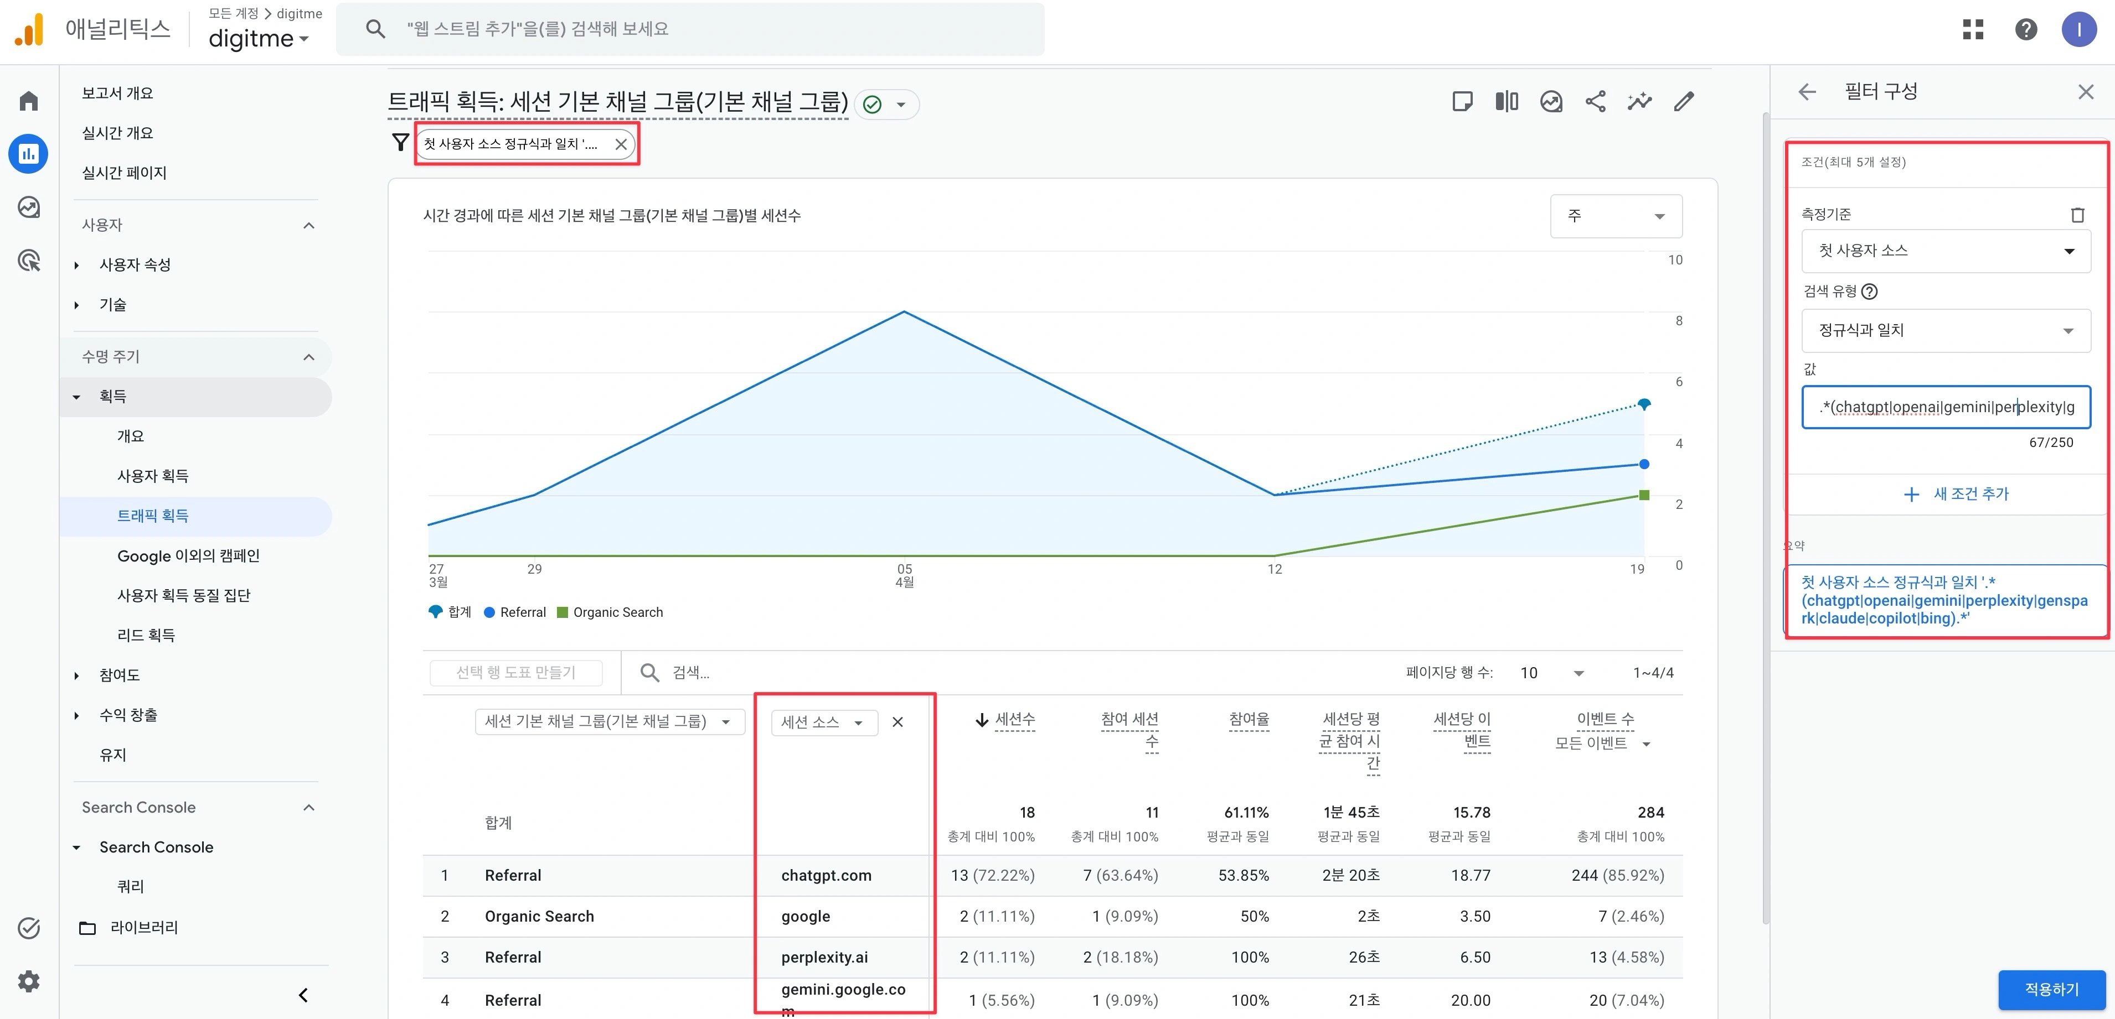The height and width of the screenshot is (1019, 2115).
Task: Open the 모든 이벤트 dropdown
Action: (x=1603, y=744)
